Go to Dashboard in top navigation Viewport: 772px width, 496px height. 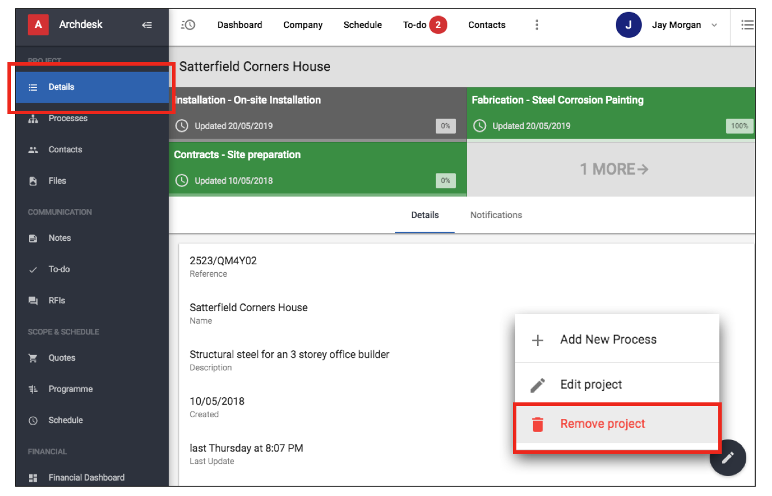[x=240, y=25]
